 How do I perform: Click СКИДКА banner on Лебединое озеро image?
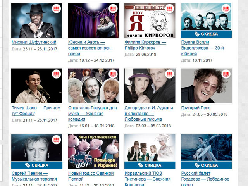click(x=206, y=165)
